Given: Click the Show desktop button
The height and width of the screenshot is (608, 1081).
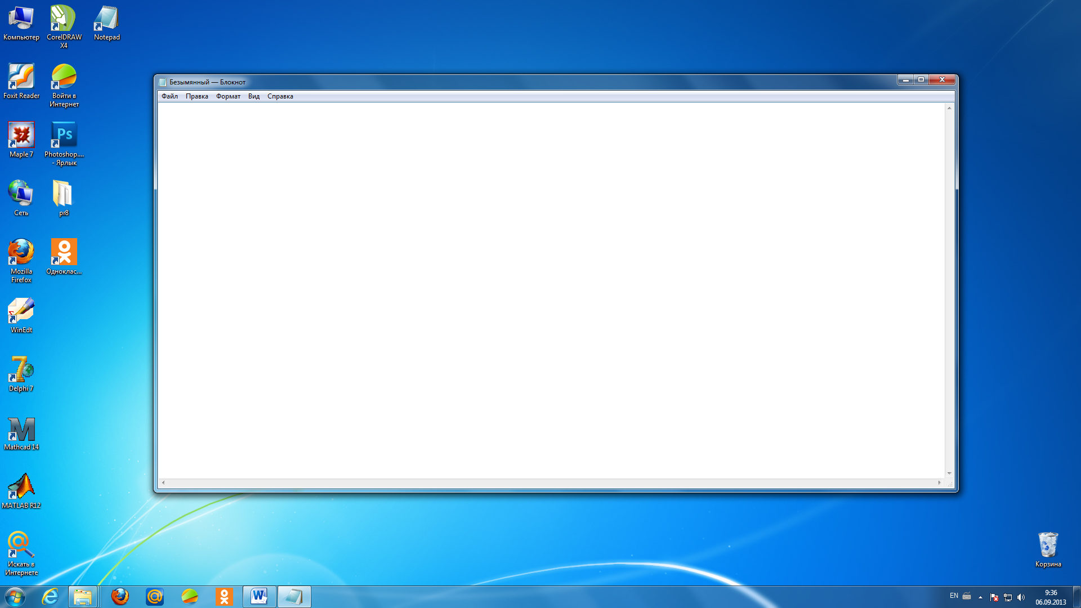Looking at the screenshot, I should coord(1076,597).
